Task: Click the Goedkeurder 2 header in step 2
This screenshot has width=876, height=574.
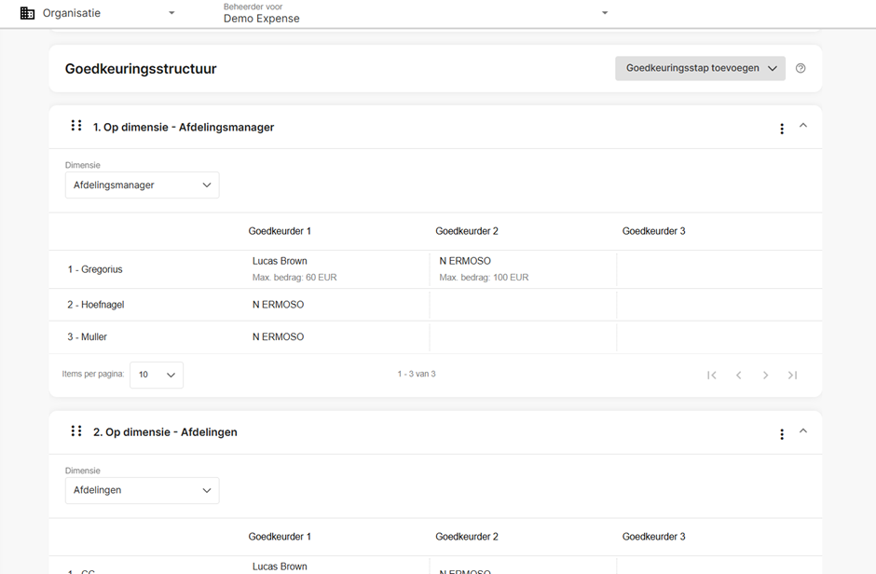Action: 467,537
